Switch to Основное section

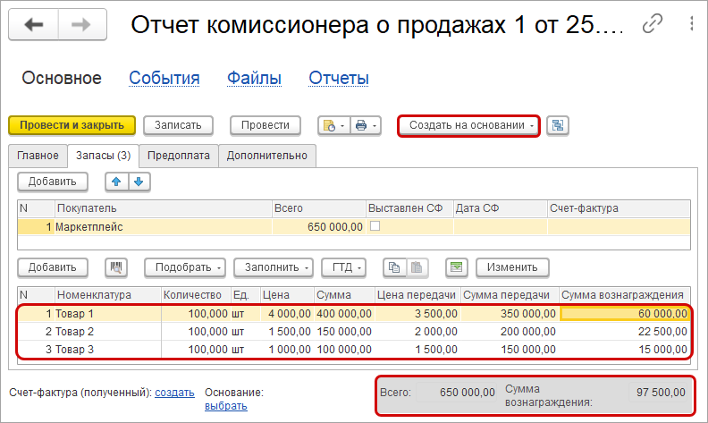tap(62, 78)
